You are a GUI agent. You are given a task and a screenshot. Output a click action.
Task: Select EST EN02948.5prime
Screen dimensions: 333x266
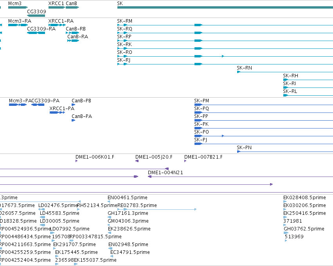tap(110, 249)
